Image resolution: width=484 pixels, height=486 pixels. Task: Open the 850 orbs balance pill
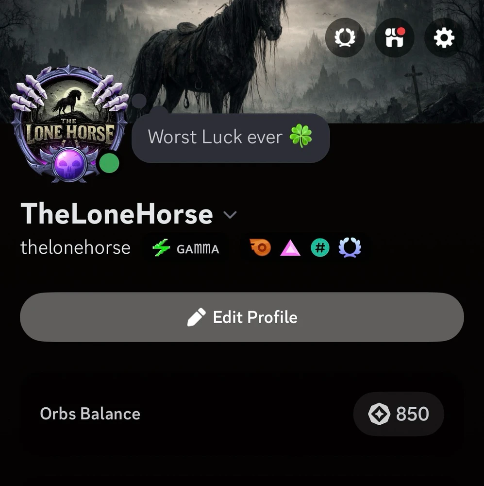(399, 414)
